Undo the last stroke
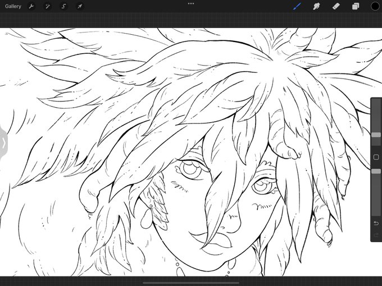This screenshot has width=382, height=286. (376, 223)
